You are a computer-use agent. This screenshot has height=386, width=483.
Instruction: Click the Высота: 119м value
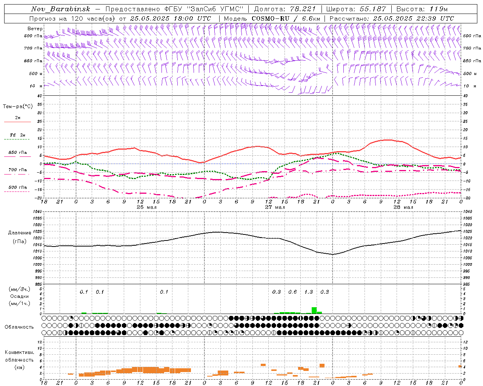click(x=422, y=9)
